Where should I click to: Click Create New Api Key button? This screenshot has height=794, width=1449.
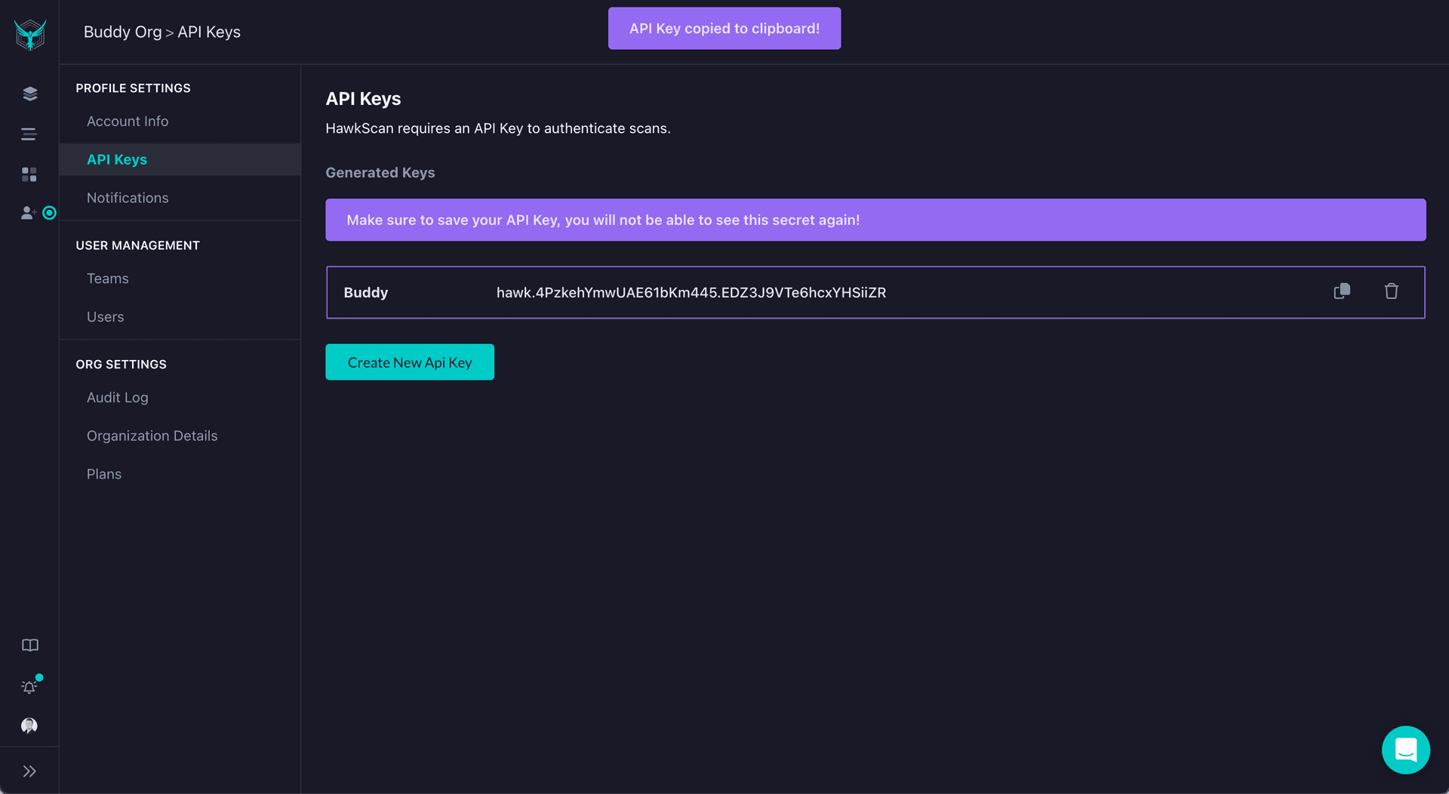[x=410, y=362]
